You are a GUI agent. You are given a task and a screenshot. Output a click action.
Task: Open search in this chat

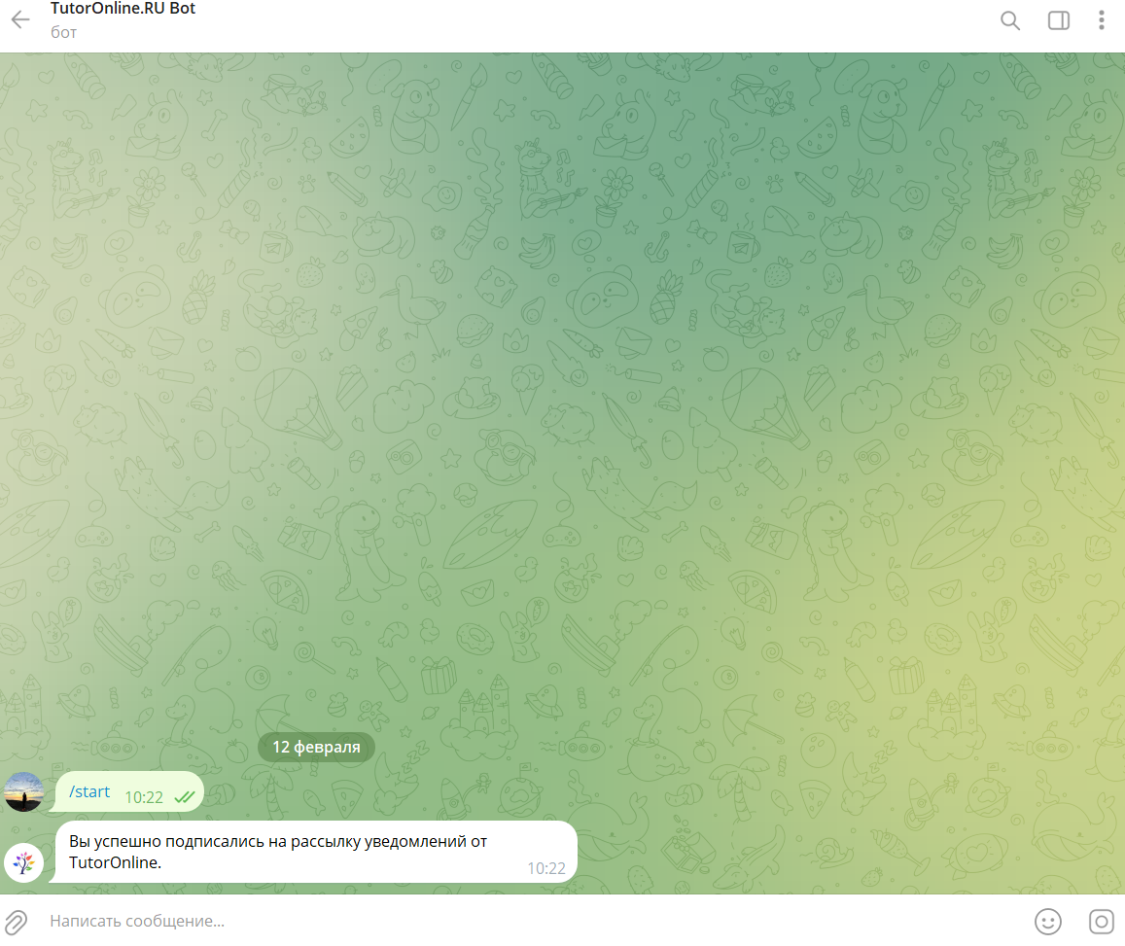pos(1010,20)
